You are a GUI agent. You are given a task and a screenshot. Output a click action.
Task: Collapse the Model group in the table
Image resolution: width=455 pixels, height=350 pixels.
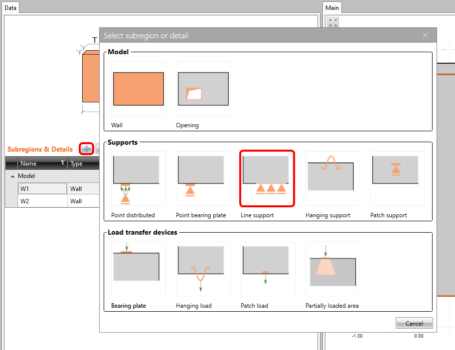tap(12, 175)
